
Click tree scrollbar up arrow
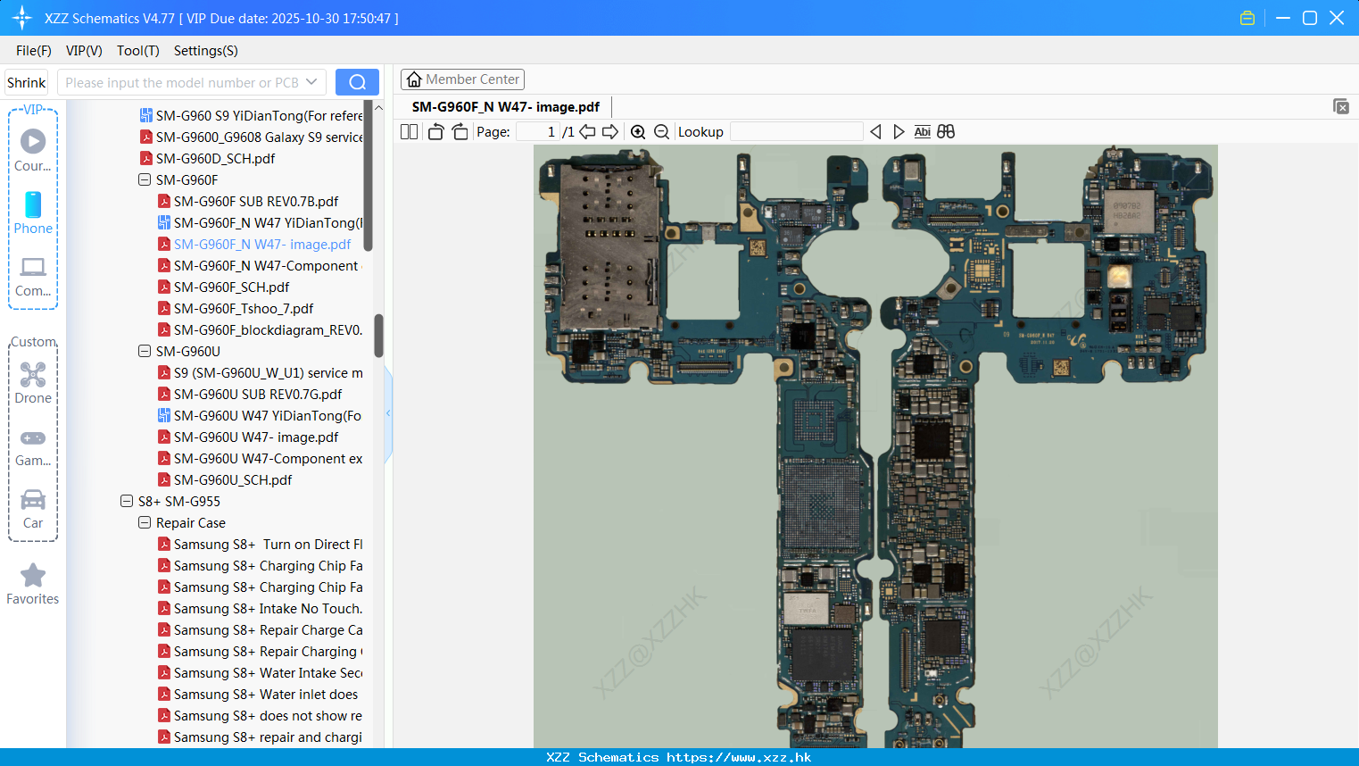[x=378, y=107]
